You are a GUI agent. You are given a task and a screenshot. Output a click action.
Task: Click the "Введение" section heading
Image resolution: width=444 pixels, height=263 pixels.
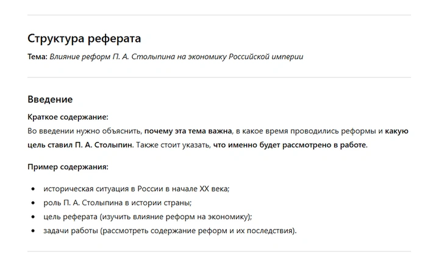(x=50, y=99)
